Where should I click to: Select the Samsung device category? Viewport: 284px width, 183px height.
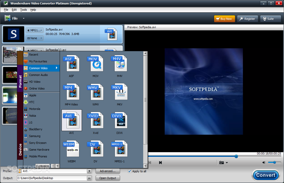pos(41,136)
